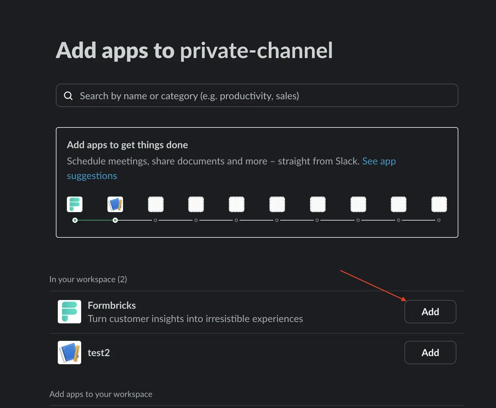Click the 'In your workspace (2)' heading

pyautogui.click(x=88, y=279)
